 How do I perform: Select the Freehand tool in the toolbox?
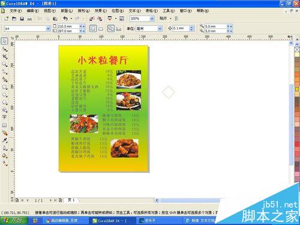5,72
